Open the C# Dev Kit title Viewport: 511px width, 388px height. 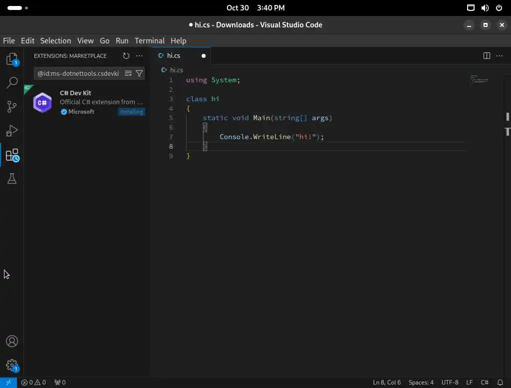[x=75, y=93]
